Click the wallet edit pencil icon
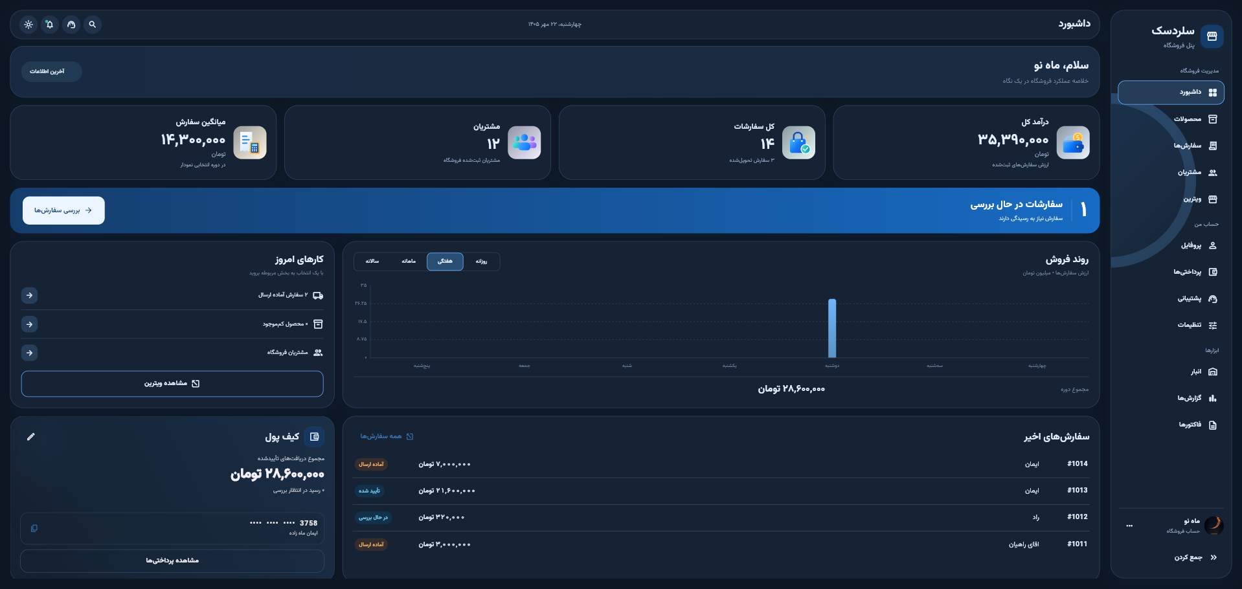The image size is (1242, 589). [x=31, y=437]
